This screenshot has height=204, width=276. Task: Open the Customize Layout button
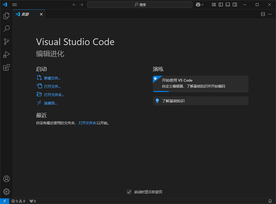click(214, 5)
